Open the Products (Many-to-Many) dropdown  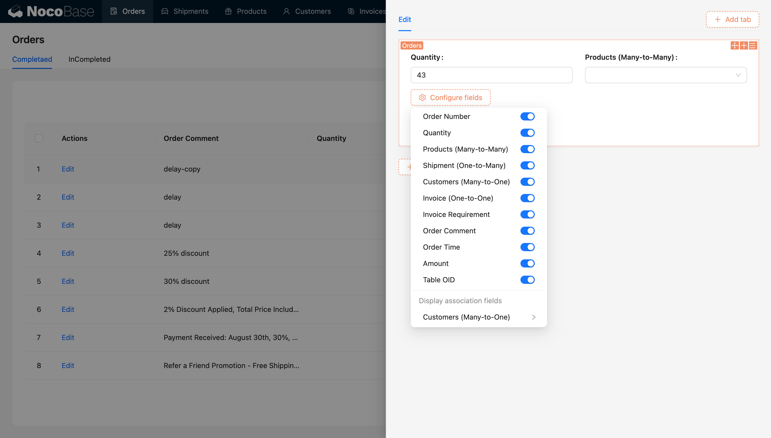[665, 75]
